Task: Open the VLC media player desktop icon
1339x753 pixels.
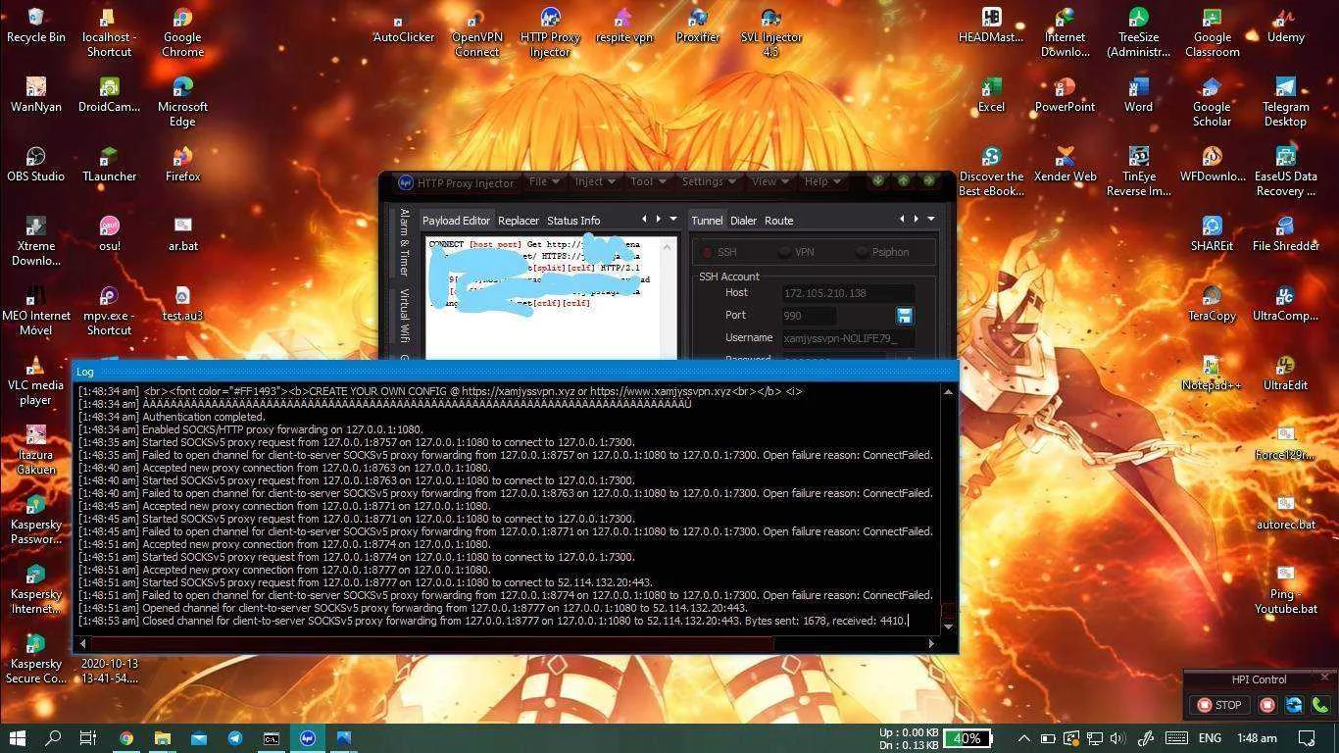Action: pyautogui.click(x=35, y=379)
